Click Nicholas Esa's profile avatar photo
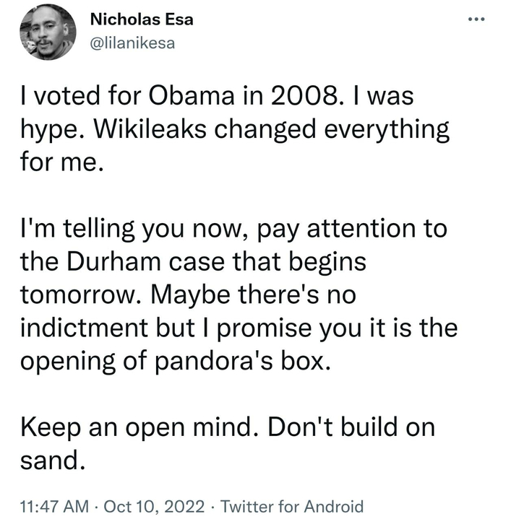506x519 pixels. click(46, 32)
